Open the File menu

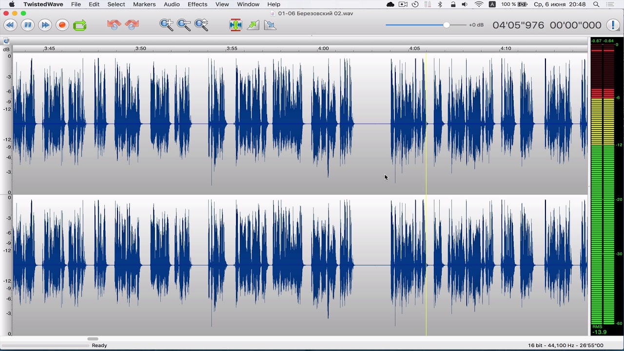click(76, 4)
